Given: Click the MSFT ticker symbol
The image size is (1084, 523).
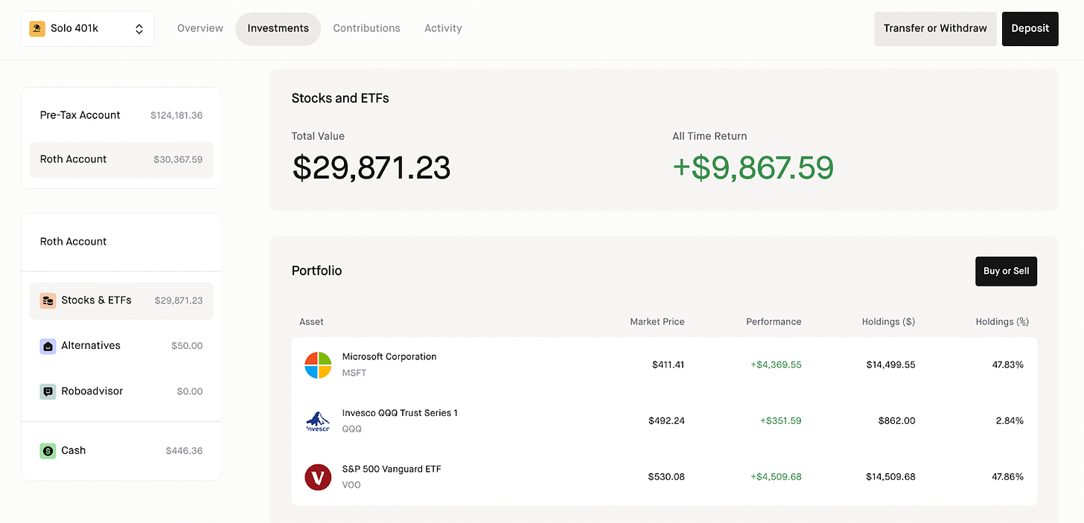Looking at the screenshot, I should coord(354,373).
